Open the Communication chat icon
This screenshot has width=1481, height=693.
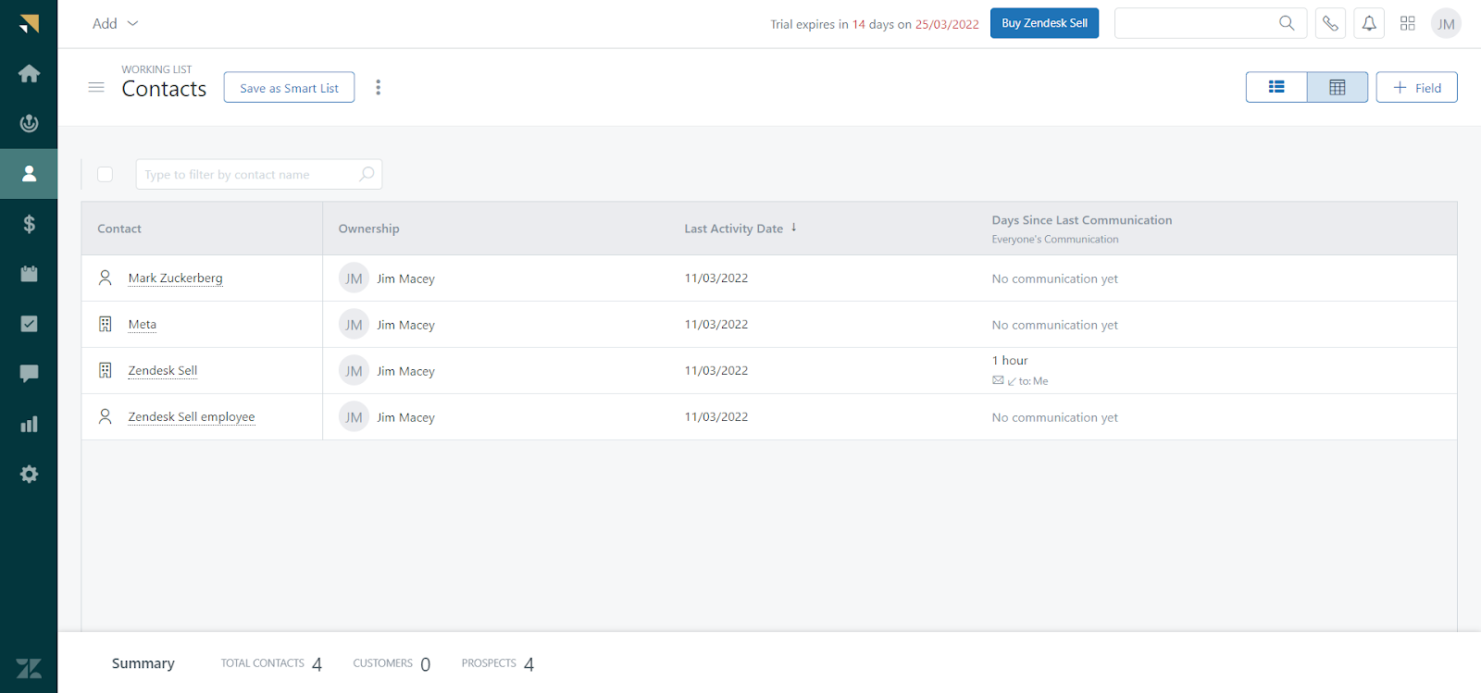pos(29,374)
